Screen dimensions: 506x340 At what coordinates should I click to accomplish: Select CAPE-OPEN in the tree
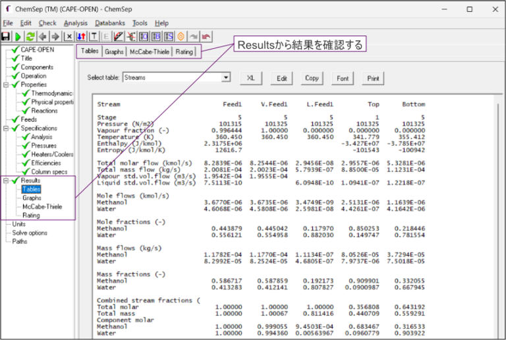[x=37, y=49]
